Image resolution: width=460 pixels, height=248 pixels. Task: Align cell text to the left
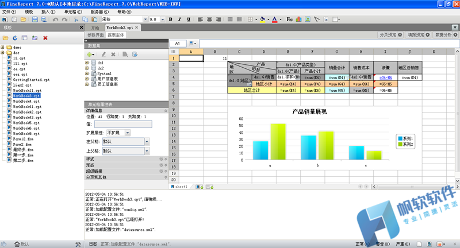200,20
